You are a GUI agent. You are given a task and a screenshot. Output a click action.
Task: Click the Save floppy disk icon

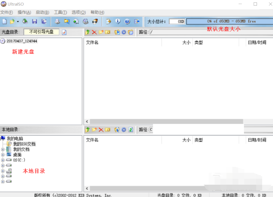(x=35, y=22)
